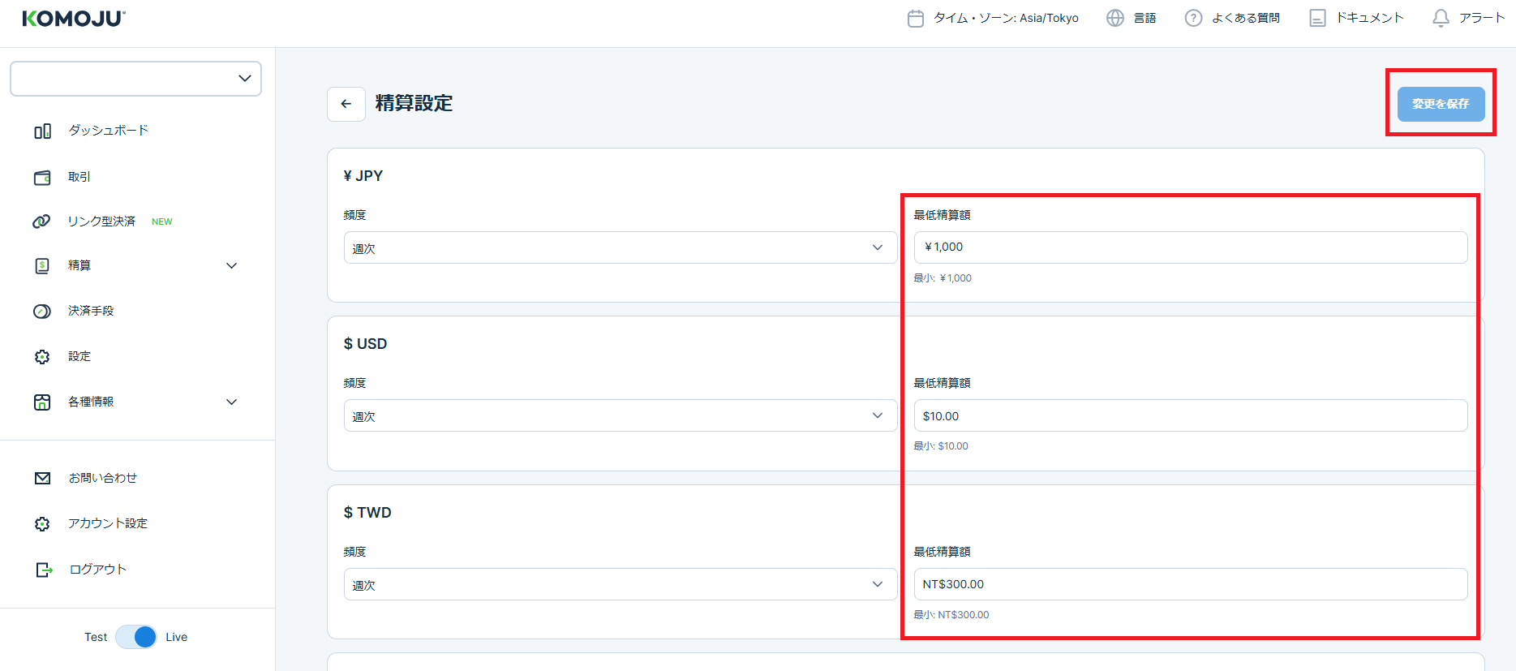
Task: Open alerts via the bell icon
Action: (x=1441, y=18)
